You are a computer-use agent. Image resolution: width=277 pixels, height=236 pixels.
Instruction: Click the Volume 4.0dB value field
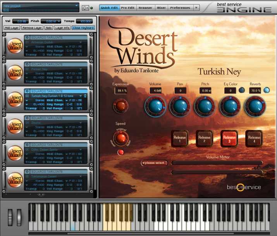coord(156,91)
